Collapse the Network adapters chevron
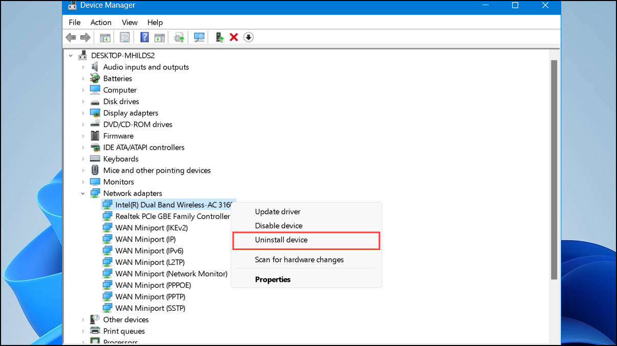The image size is (617, 346). [x=83, y=193]
